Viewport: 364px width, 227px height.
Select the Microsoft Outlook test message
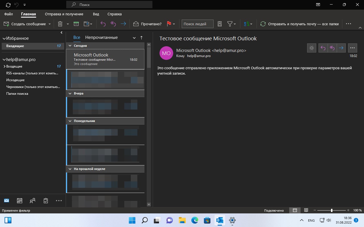[x=105, y=59]
